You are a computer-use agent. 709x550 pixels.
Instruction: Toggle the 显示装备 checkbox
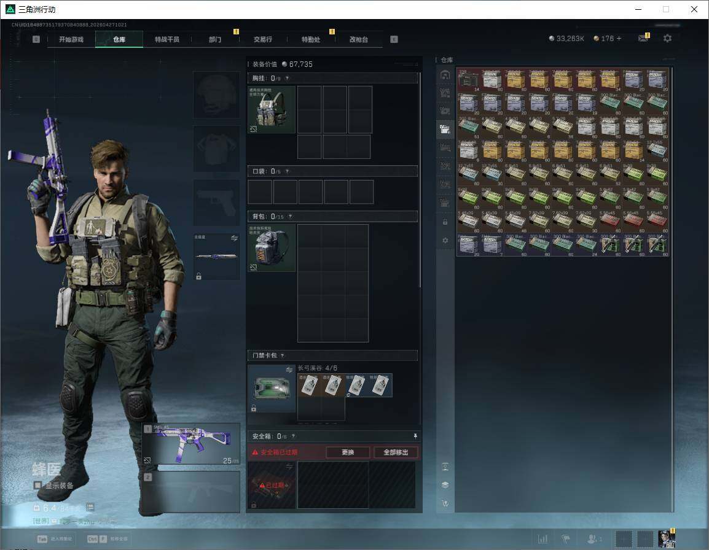pos(37,486)
